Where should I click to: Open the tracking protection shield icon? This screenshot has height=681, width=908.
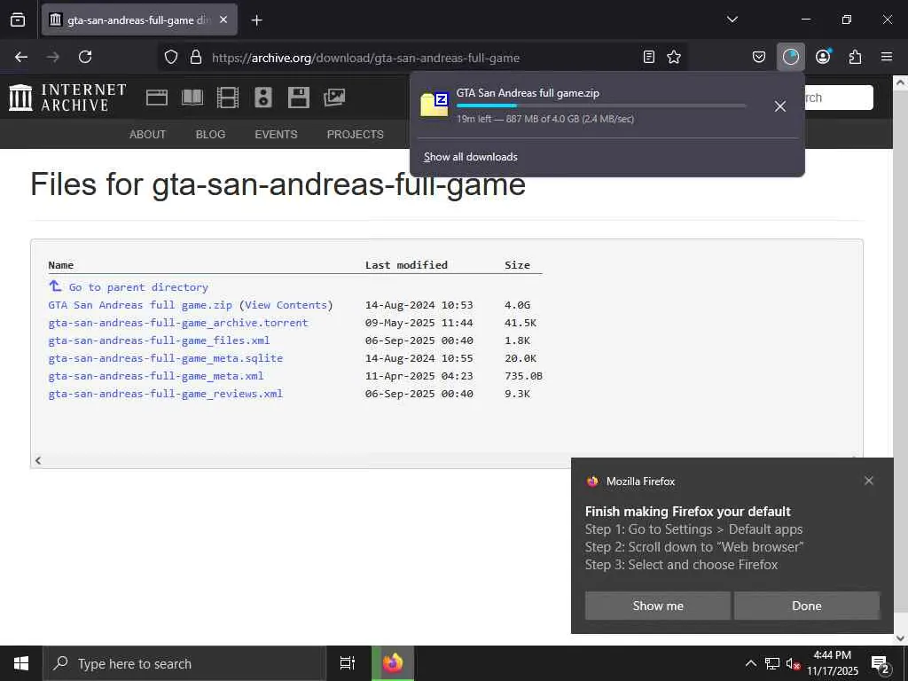[171, 57]
